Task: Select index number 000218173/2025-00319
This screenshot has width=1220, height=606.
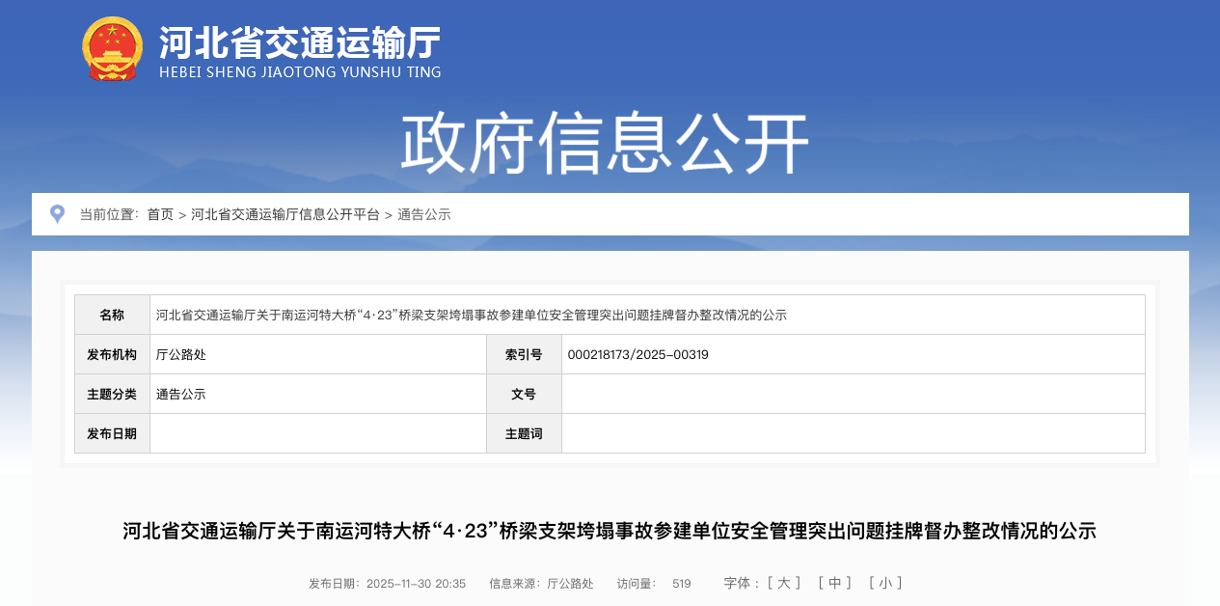Action: click(637, 354)
